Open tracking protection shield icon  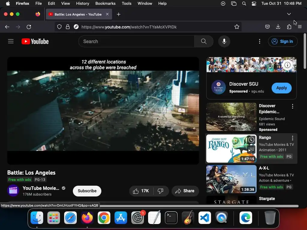click(x=59, y=27)
